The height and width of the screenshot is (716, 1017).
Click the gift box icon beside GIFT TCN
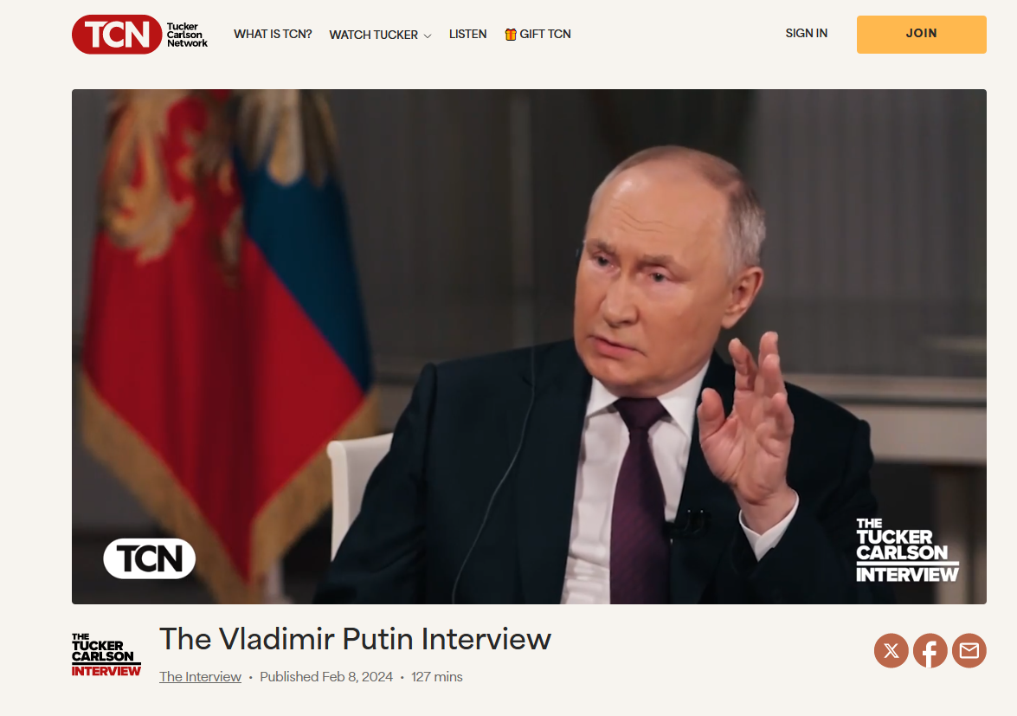tap(511, 35)
